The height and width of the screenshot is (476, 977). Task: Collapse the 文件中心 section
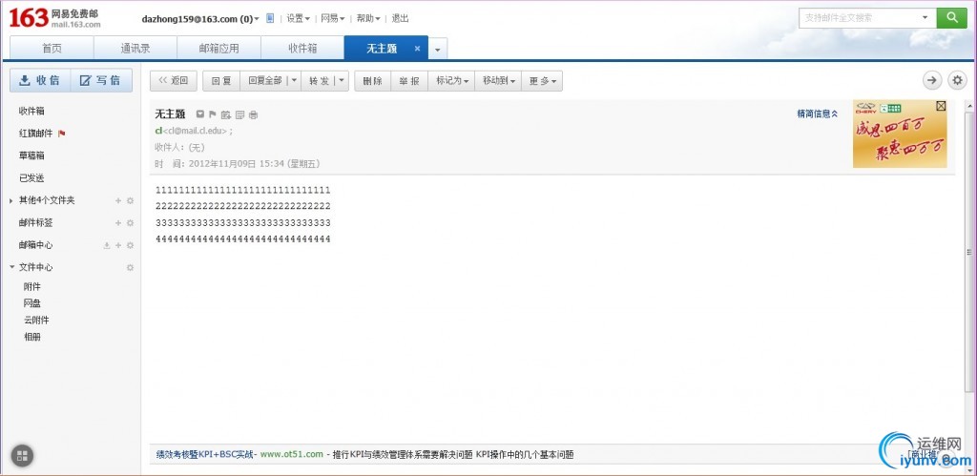(x=11, y=267)
